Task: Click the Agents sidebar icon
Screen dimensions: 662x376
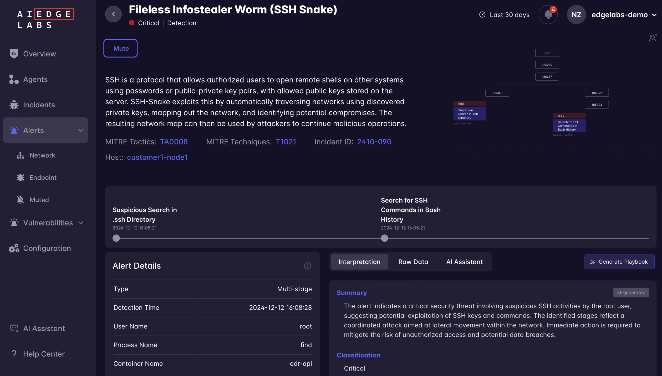Action: pyautogui.click(x=14, y=79)
